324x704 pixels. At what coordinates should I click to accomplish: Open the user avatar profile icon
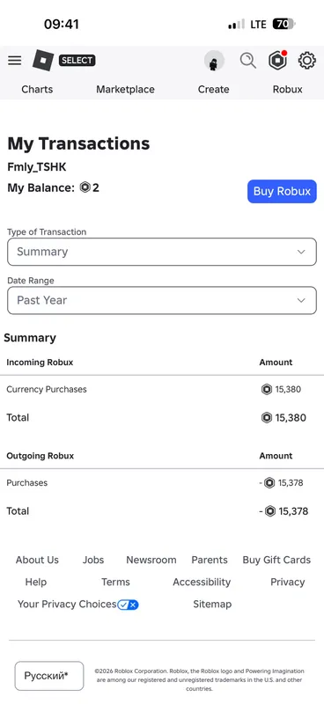click(x=214, y=61)
